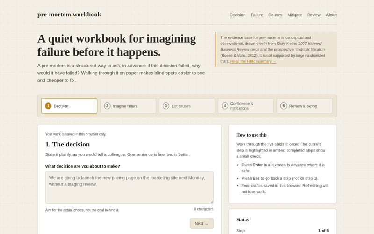The image size is (374, 234).
Task: Click 'Your work is saved in this browser only.'
Action: click(x=76, y=134)
